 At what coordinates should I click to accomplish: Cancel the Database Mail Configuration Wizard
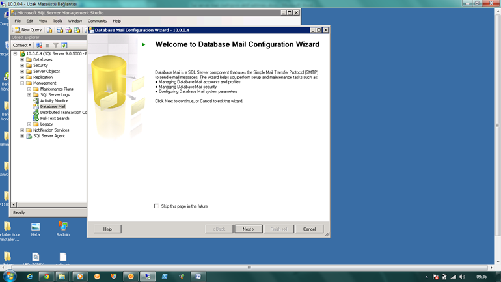(309, 229)
